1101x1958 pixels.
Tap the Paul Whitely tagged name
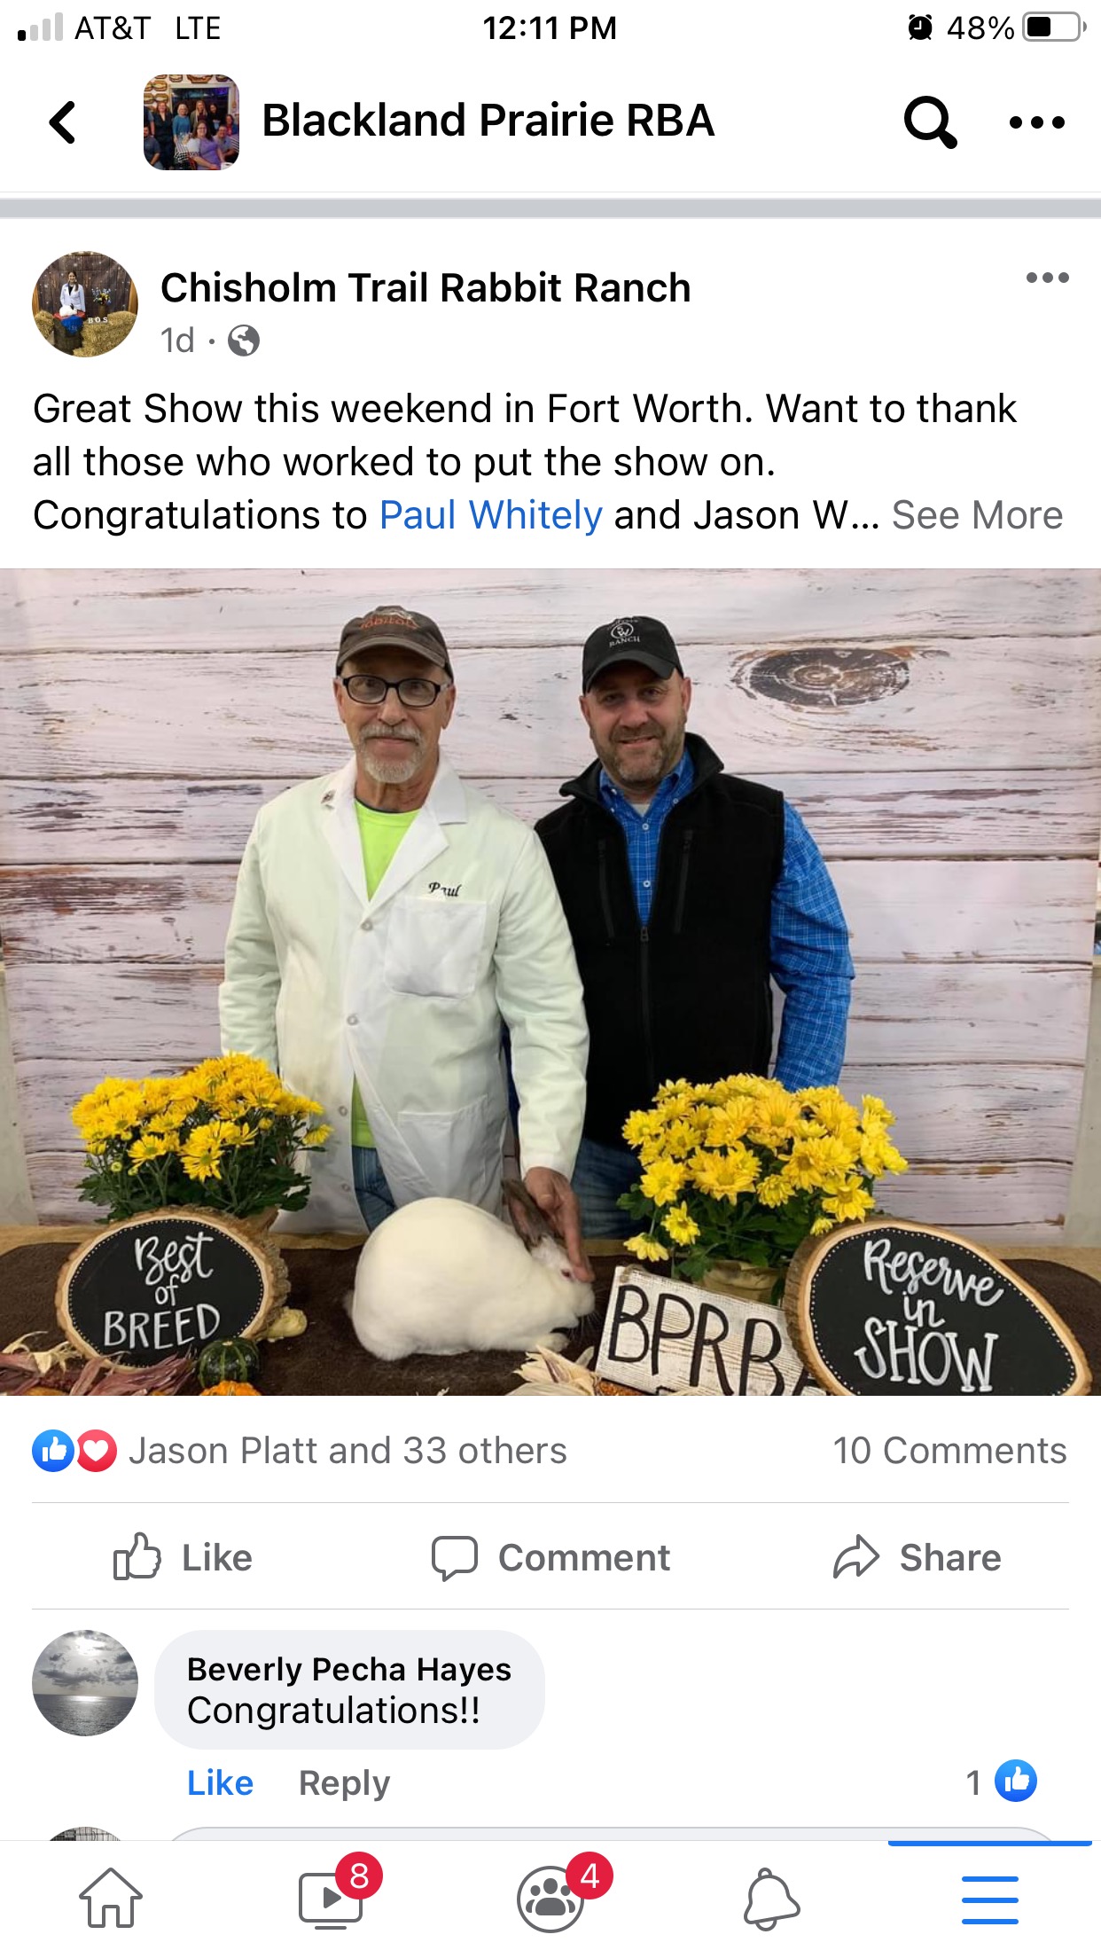pos(491,514)
